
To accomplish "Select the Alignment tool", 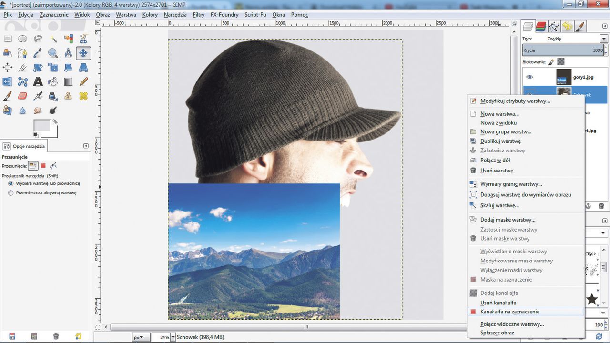I will click(8, 67).
